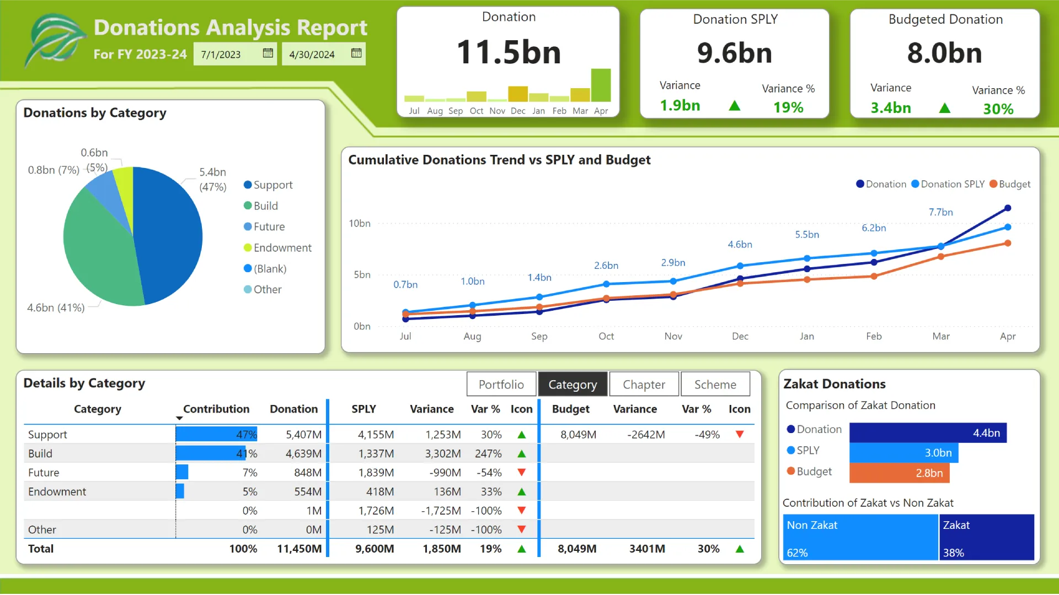Click the orange Budget 2.8bn bar
1059x595 pixels.
pyautogui.click(x=899, y=473)
